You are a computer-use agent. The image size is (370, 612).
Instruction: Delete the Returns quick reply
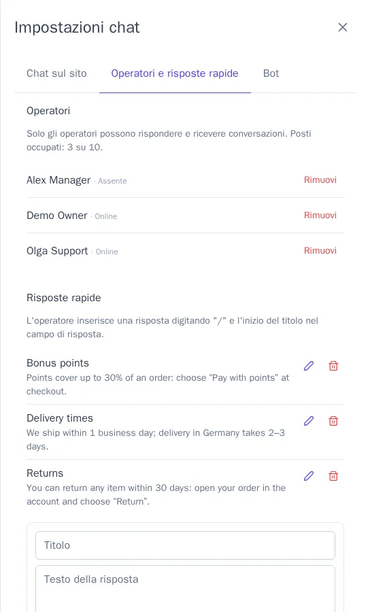click(333, 476)
